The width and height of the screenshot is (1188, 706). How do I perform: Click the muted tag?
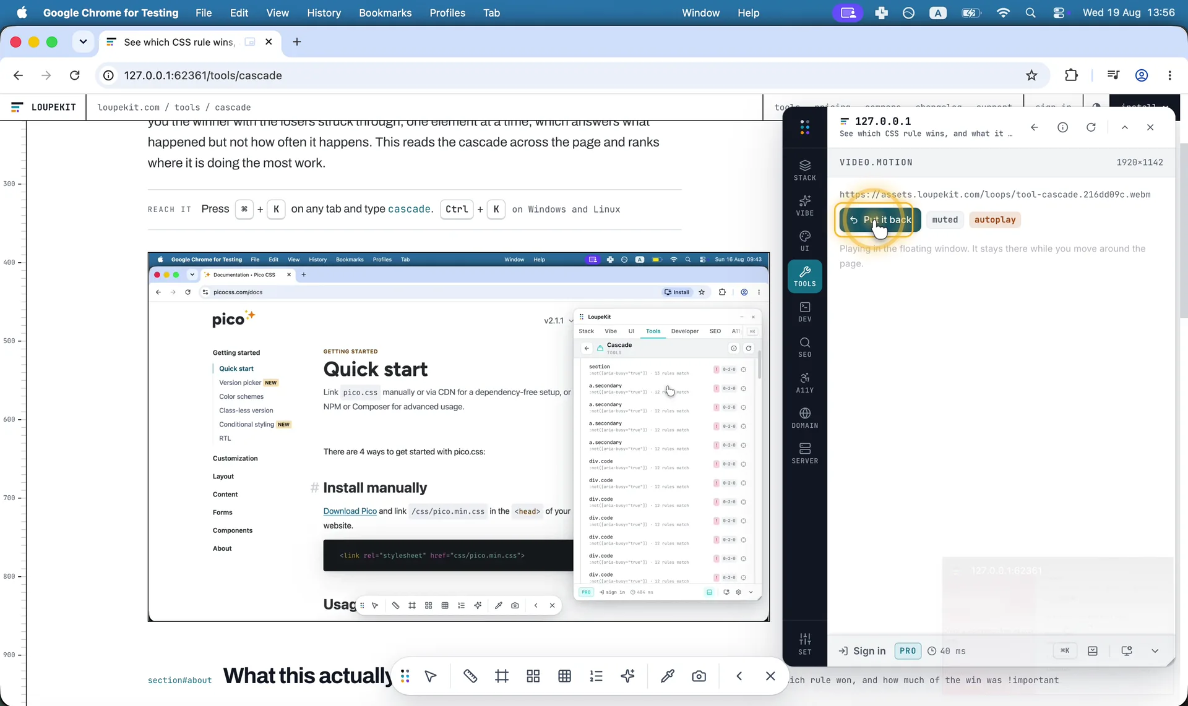point(945,219)
